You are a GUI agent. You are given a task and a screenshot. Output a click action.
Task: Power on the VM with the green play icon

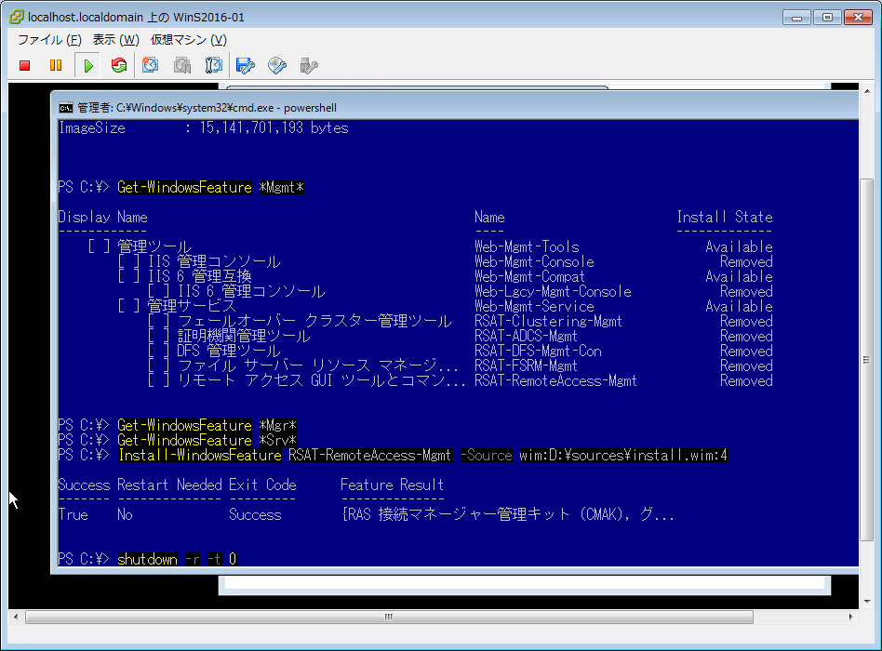(87, 65)
